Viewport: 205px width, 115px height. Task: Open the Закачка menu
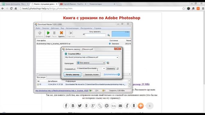coord(45,28)
